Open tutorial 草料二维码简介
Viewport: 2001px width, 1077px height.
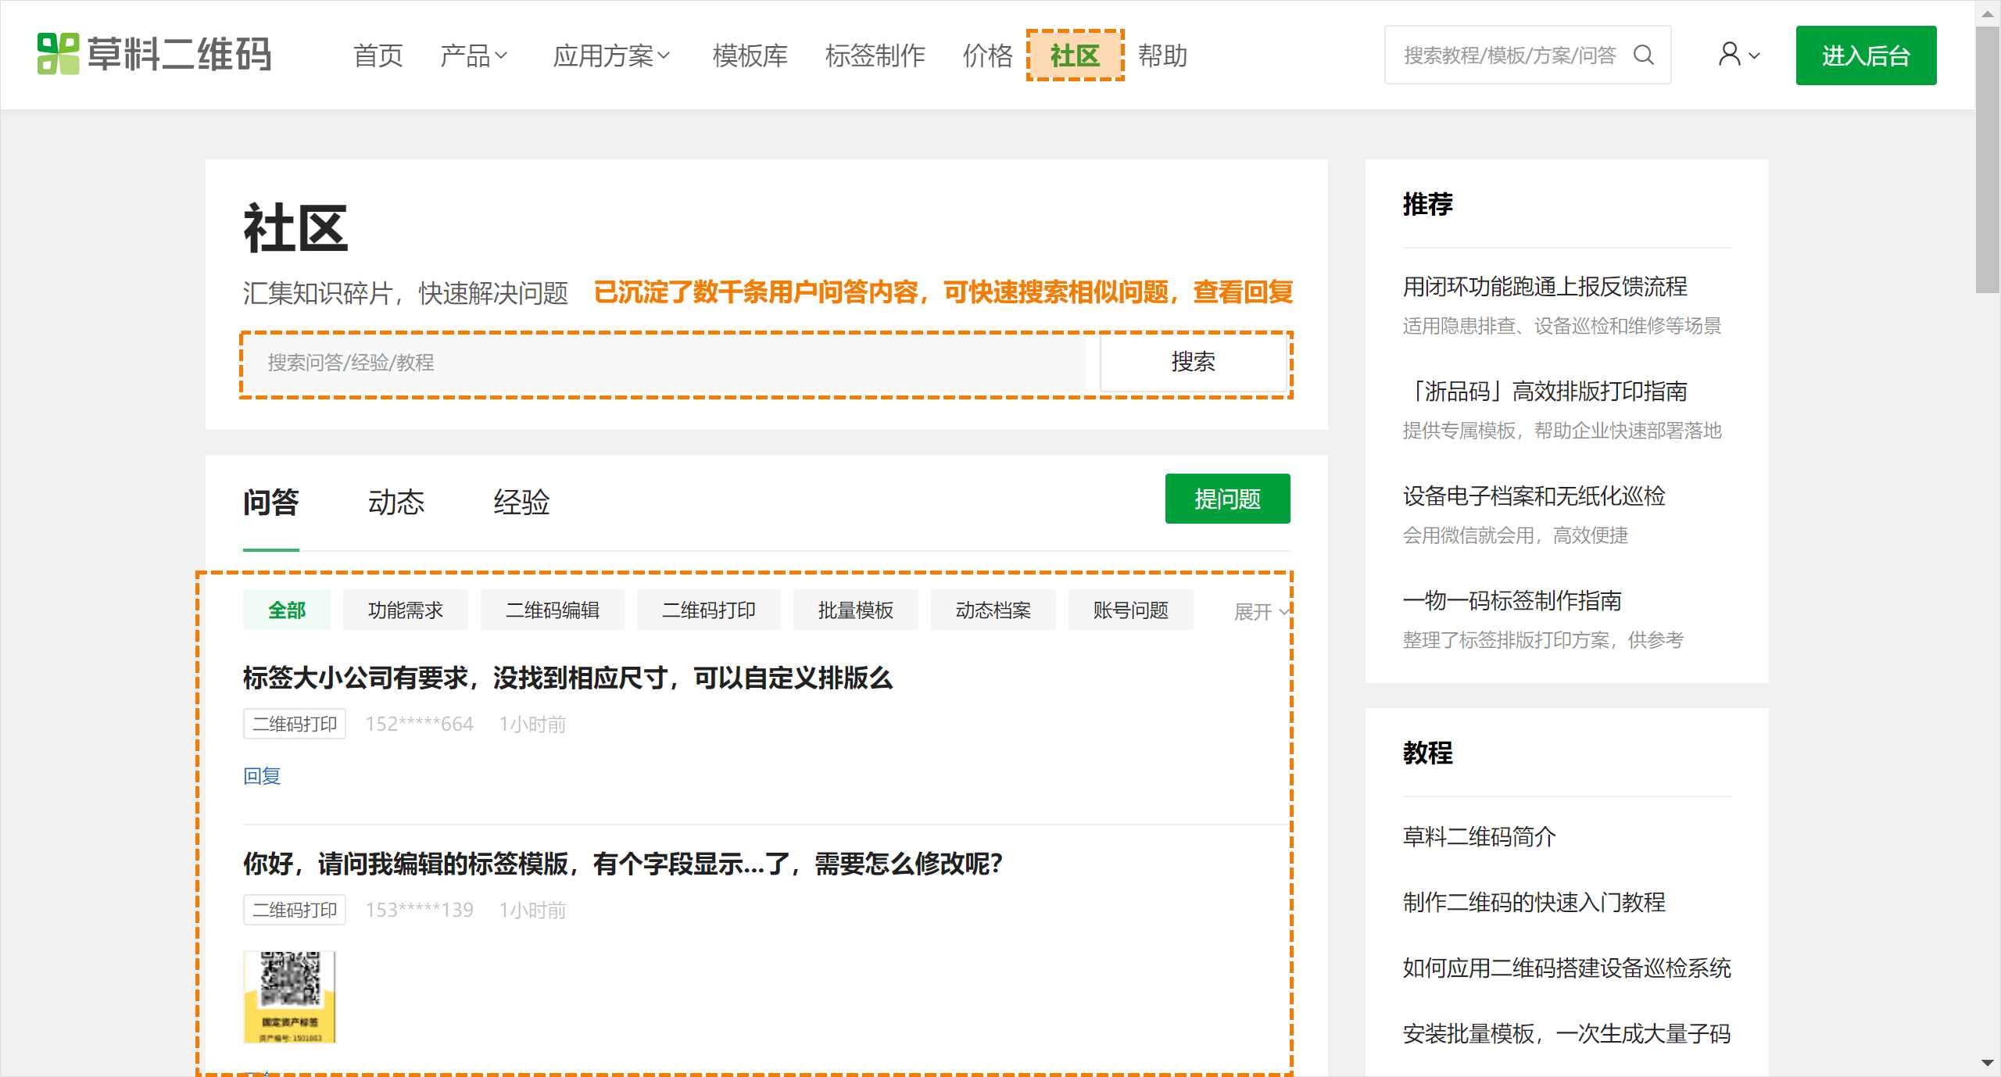click(x=1479, y=837)
